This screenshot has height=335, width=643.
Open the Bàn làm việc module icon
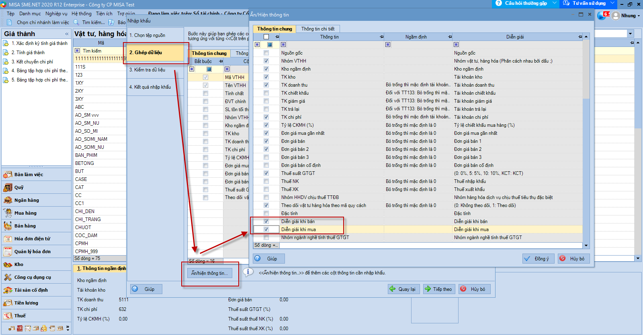click(8, 175)
